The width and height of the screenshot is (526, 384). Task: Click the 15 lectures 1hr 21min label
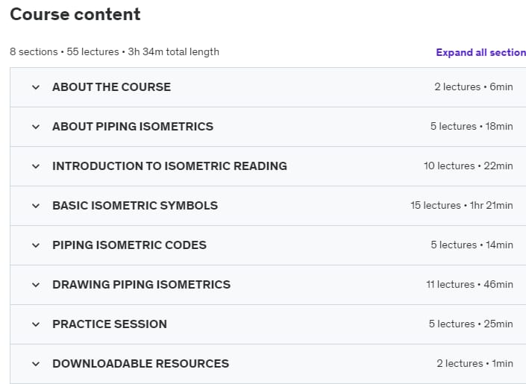462,205
